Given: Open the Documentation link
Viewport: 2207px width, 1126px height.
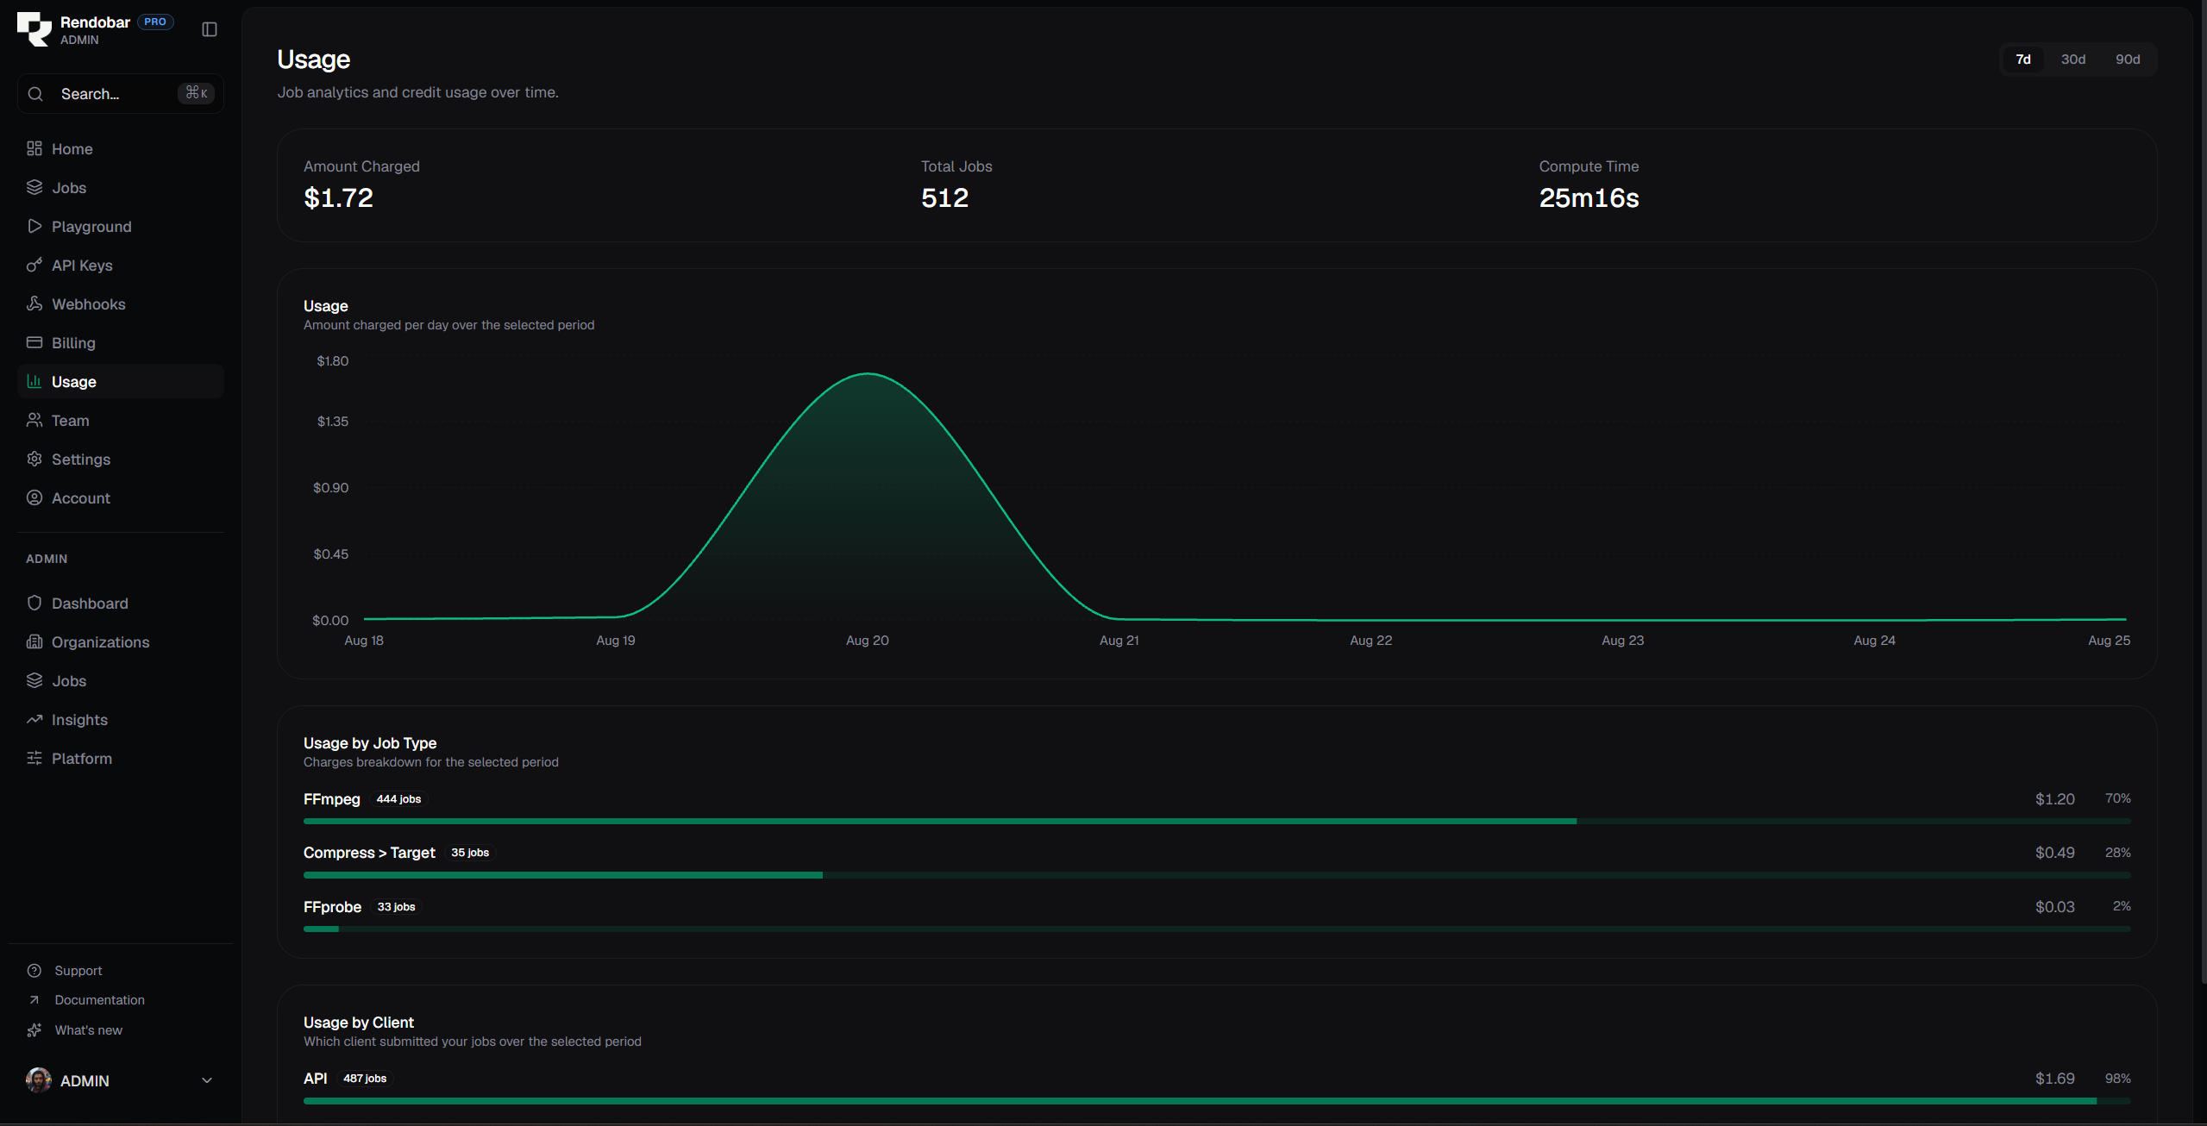Looking at the screenshot, I should [99, 1000].
